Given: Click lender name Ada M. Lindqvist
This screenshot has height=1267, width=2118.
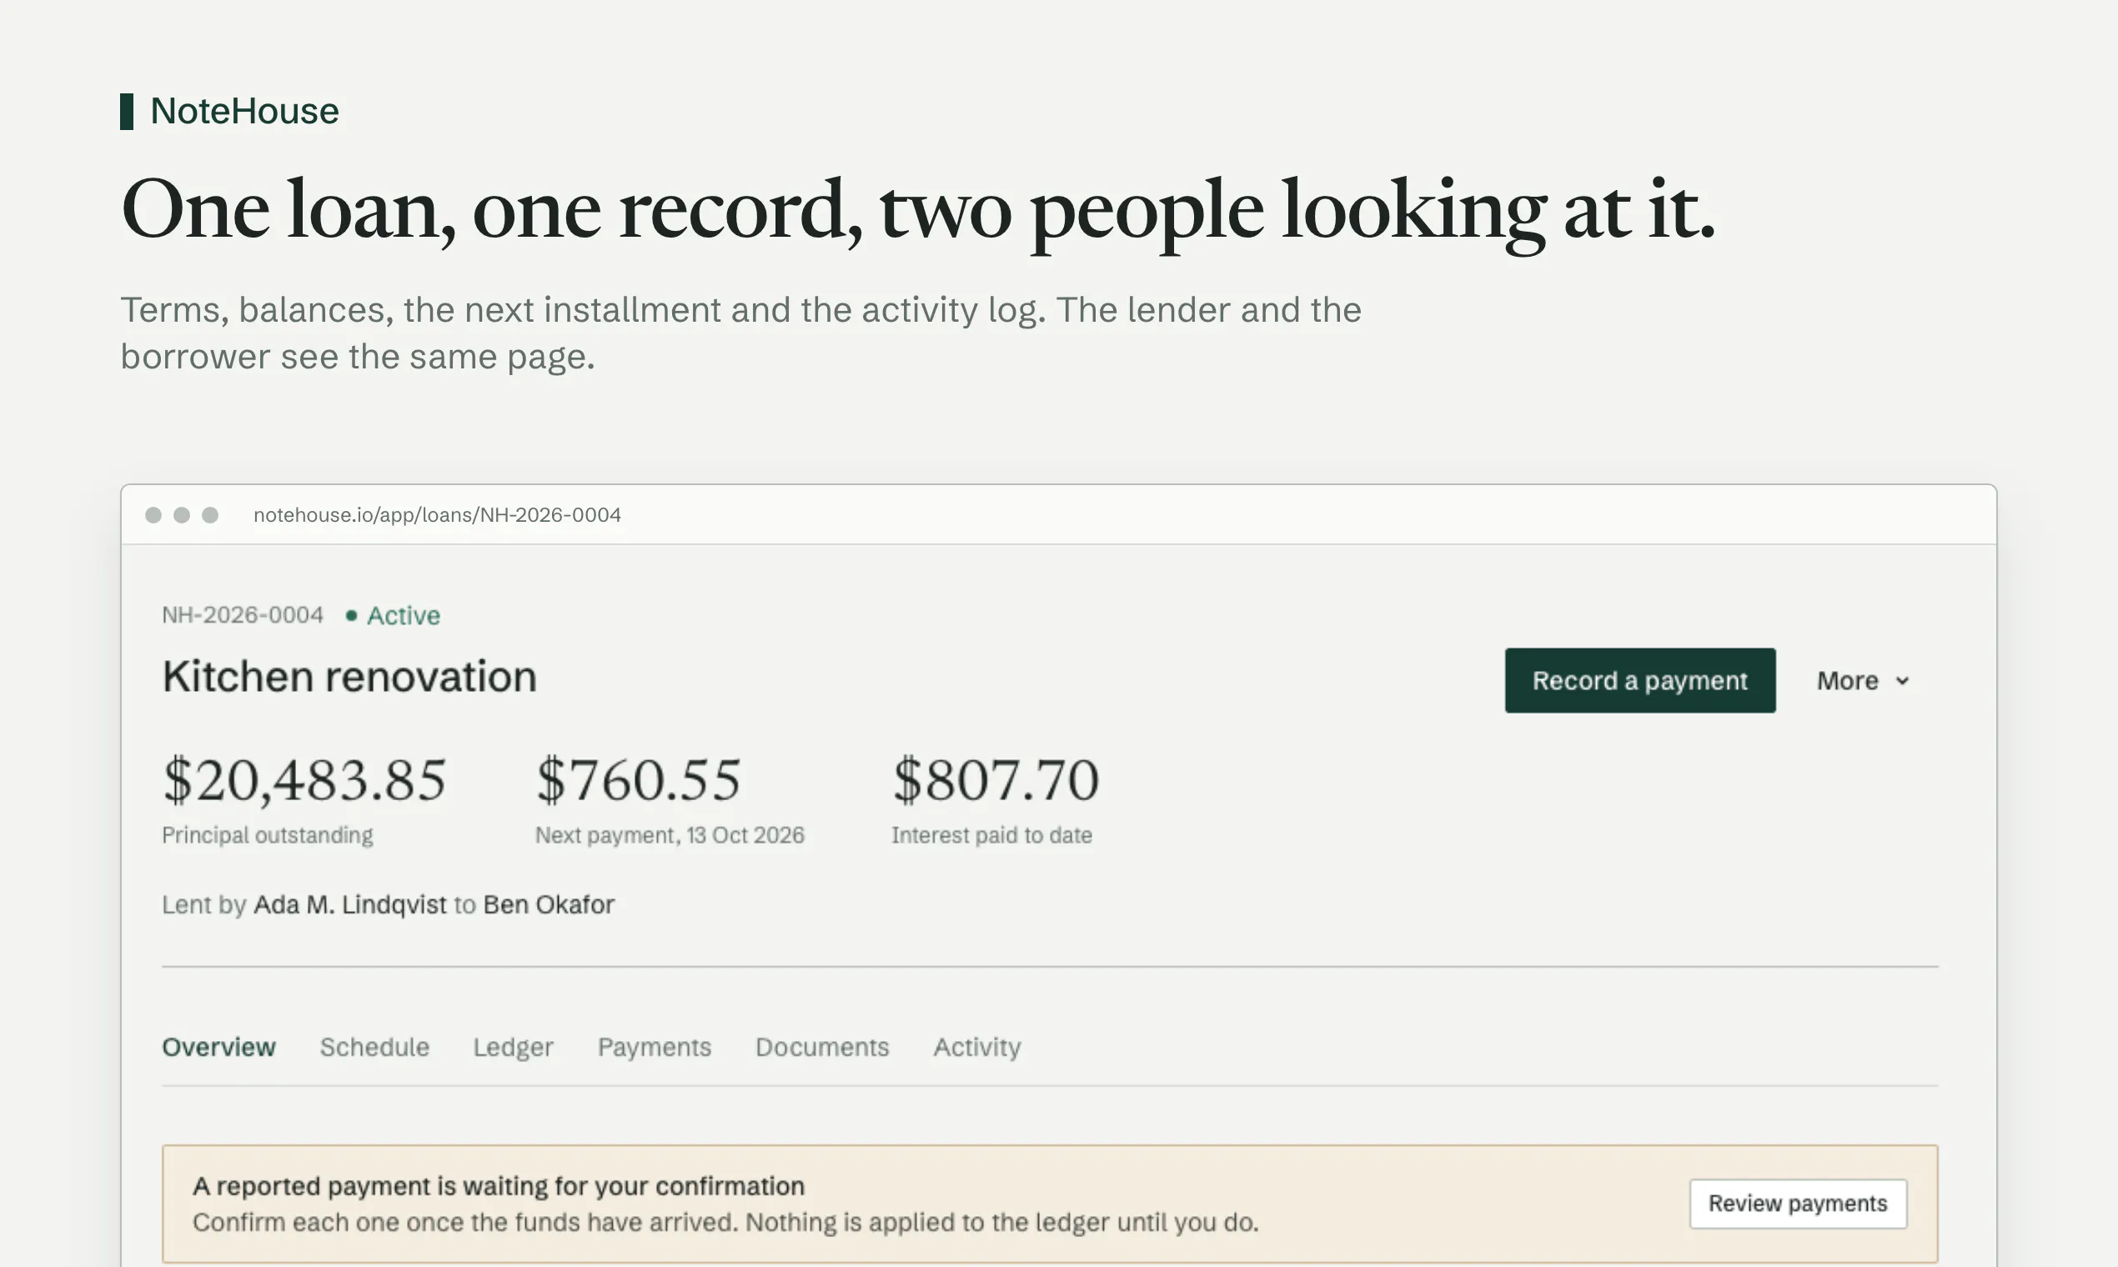Looking at the screenshot, I should (350, 904).
